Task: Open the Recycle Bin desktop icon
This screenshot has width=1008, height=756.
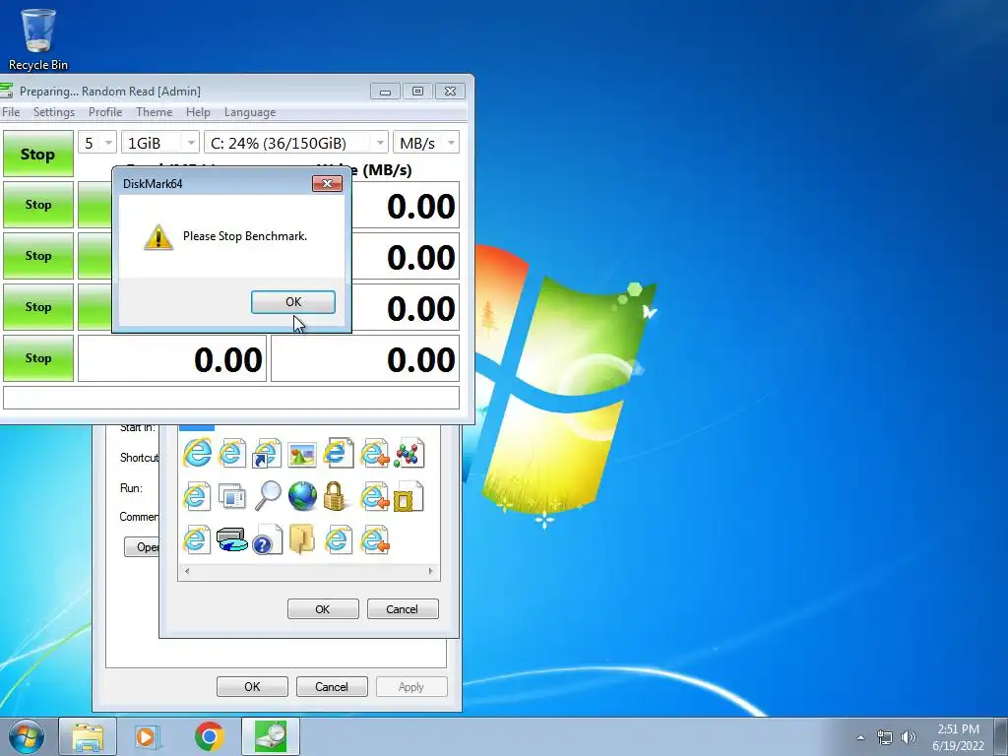Action: (x=38, y=38)
